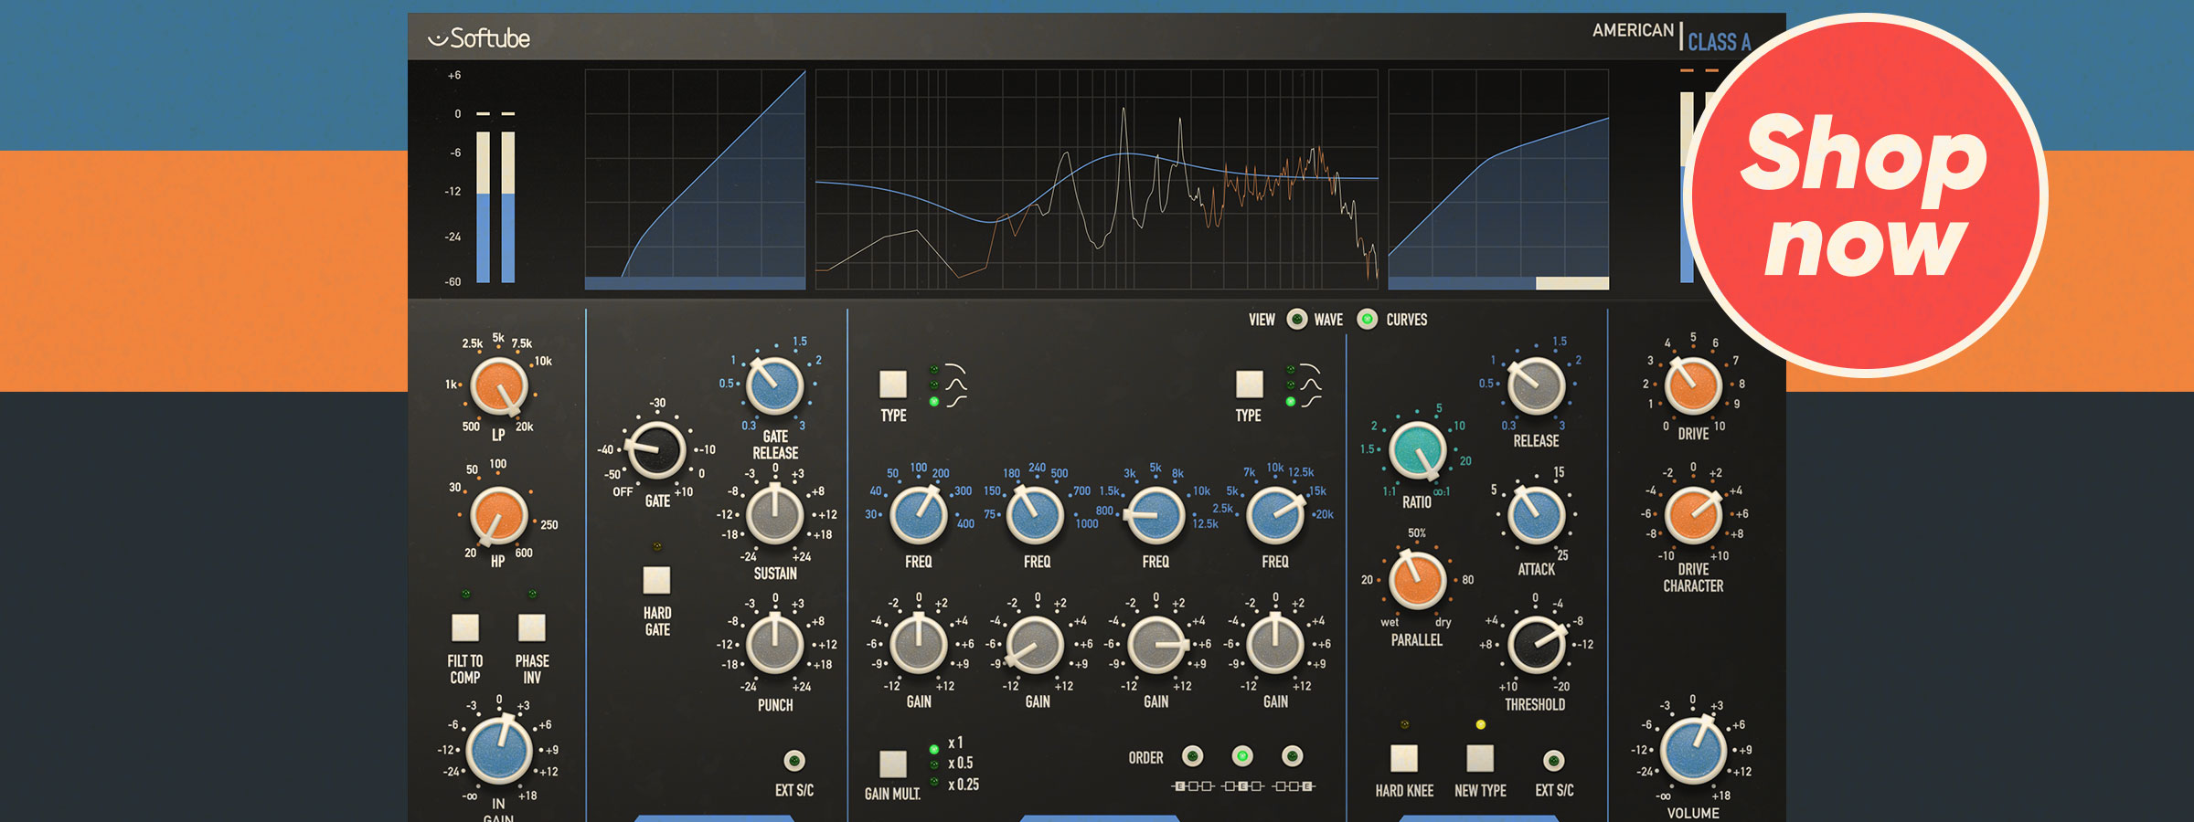
Task: Click the low-mid GAIN knob
Action: 1036,645
